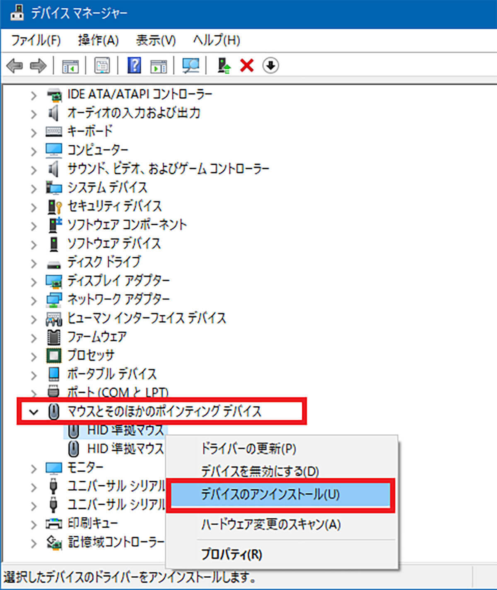Click the update device driver toolbar icon
Screen dimensions: 497x590
coord(224,65)
